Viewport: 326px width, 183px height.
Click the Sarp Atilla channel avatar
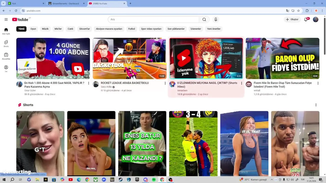tap(96, 84)
